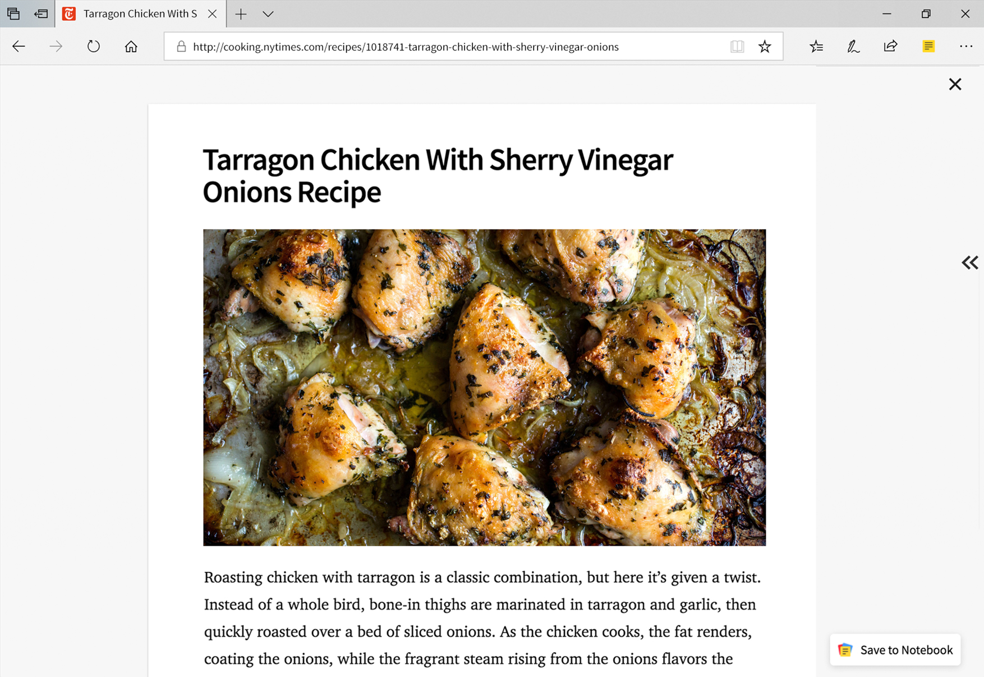Image resolution: width=984 pixels, height=677 pixels.
Task: Set these tabs aside
Action: click(41, 14)
